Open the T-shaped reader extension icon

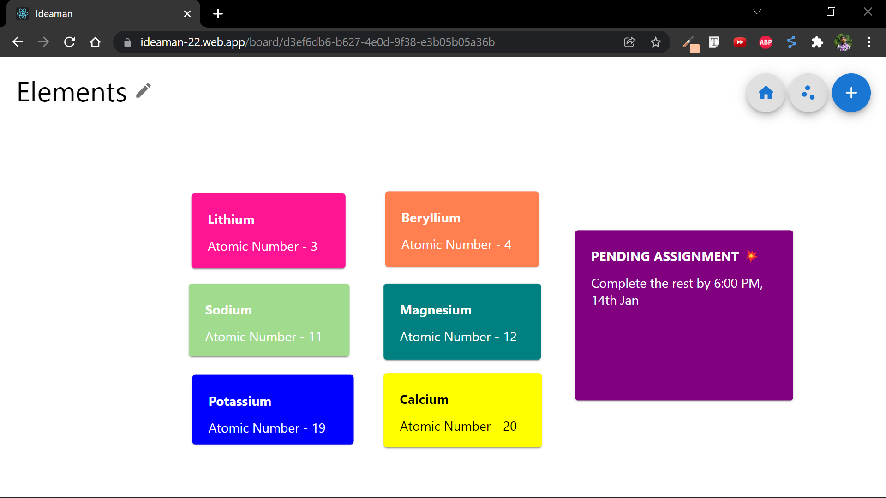714,42
